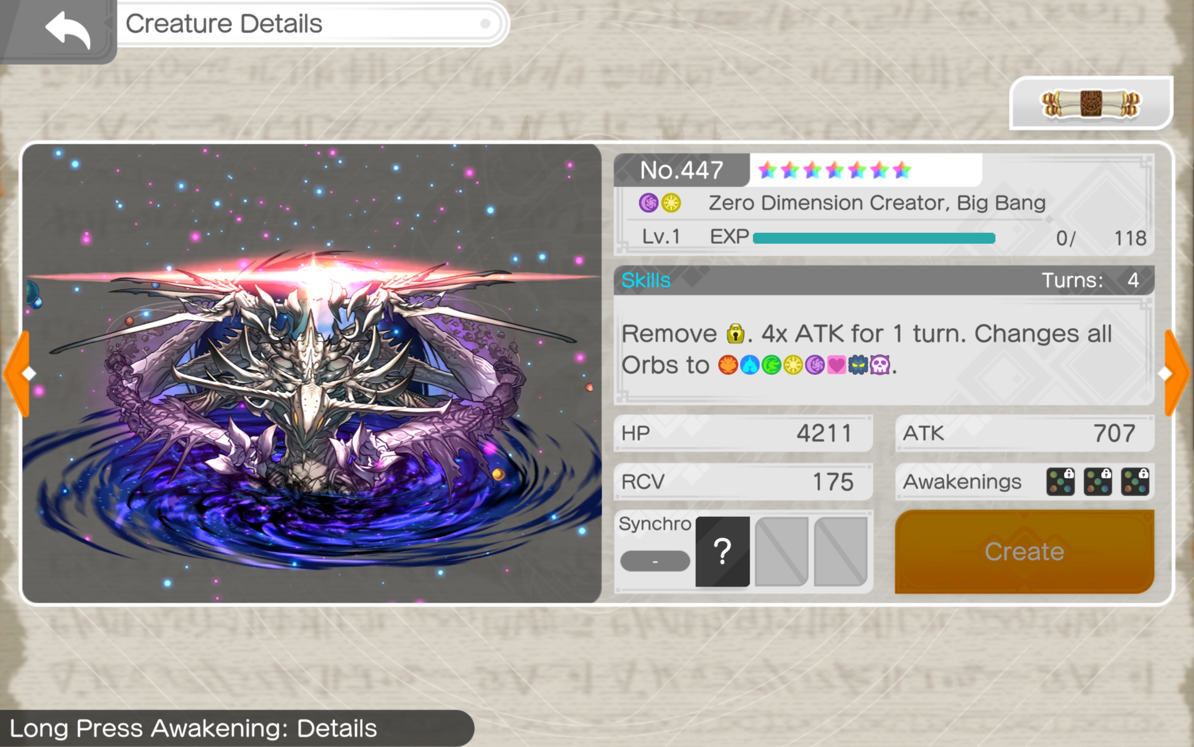Open the scroll icon button
This screenshot has width=1194, height=747.
(1091, 103)
